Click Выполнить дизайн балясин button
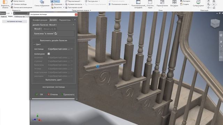 click(x=53, y=40)
